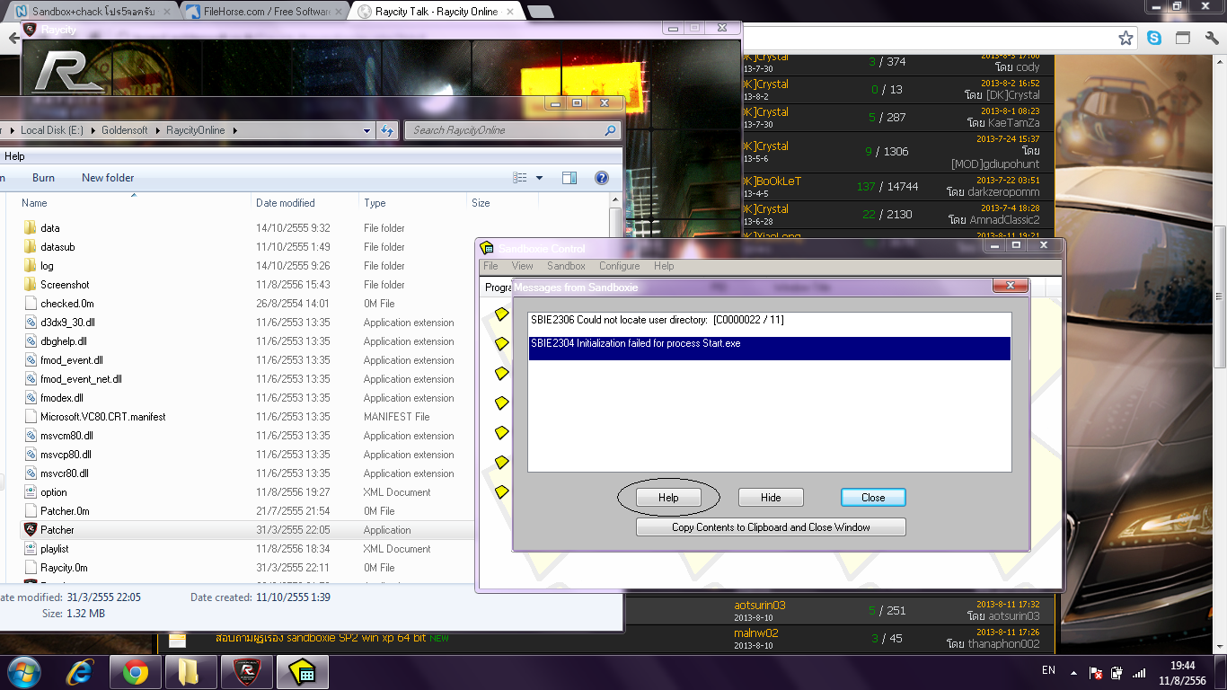
Task: Open the Skype extension in Chrome
Action: [1153, 38]
